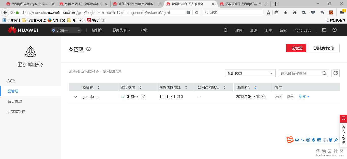This screenshot has width=347, height=159.
Task: Open console search magnifier icon
Action: 225,30
